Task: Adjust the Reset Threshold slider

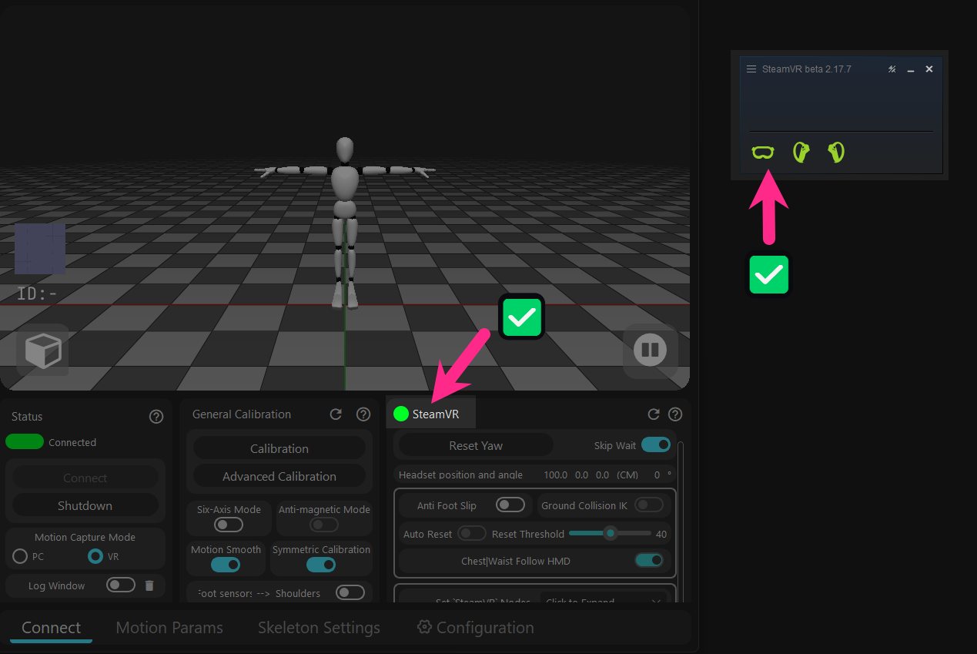Action: [610, 533]
